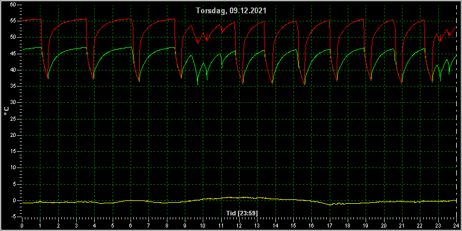The image size is (462, 231).
Task: Select hour 24 on the time axis
Action: pyautogui.click(x=456, y=225)
